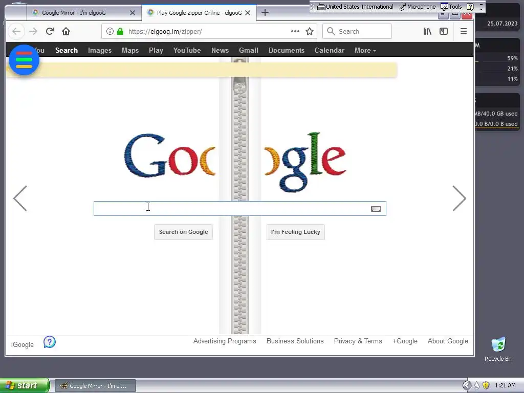Click the Search on Google button

184,232
